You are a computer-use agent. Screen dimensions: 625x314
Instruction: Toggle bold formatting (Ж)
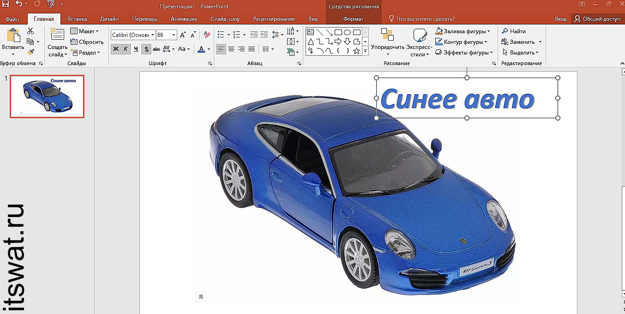(116, 49)
